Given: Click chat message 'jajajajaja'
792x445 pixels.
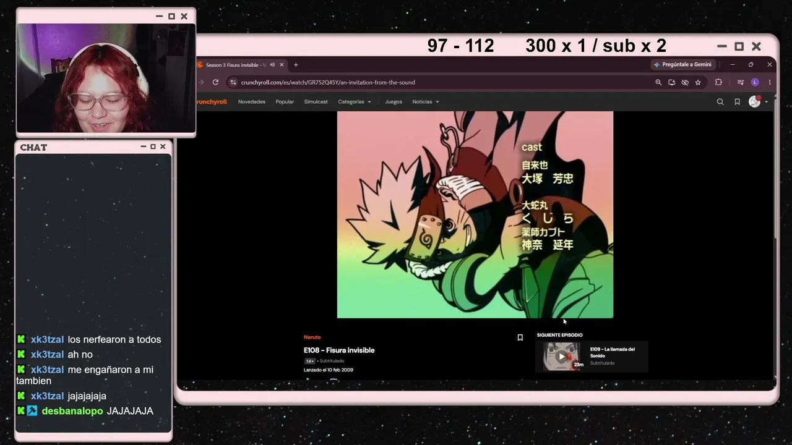Looking at the screenshot, I should click(87, 396).
